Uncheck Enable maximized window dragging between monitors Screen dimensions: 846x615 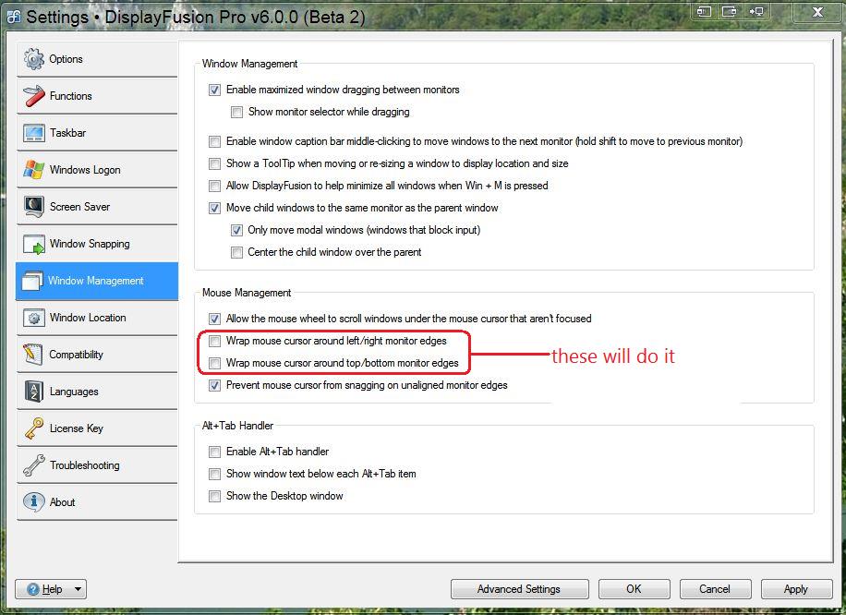[x=215, y=90]
